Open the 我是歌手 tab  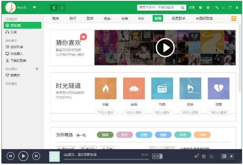(179, 19)
